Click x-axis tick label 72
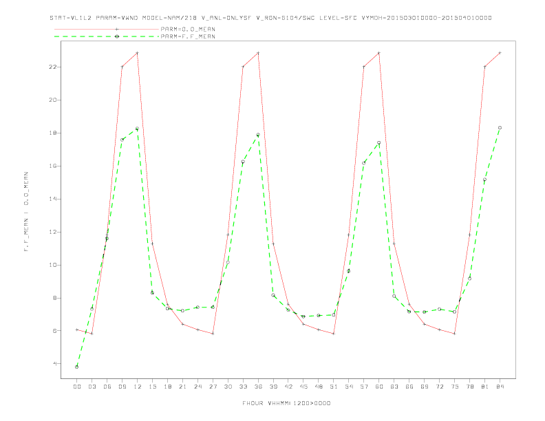 tap(440, 387)
